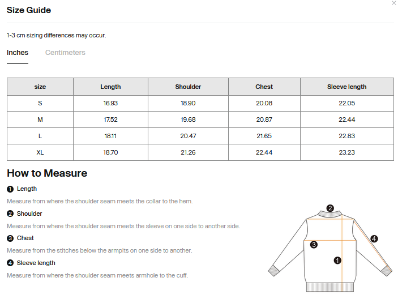
Task: Click the number 1 Length bullet icon
Action: [x=10, y=189]
